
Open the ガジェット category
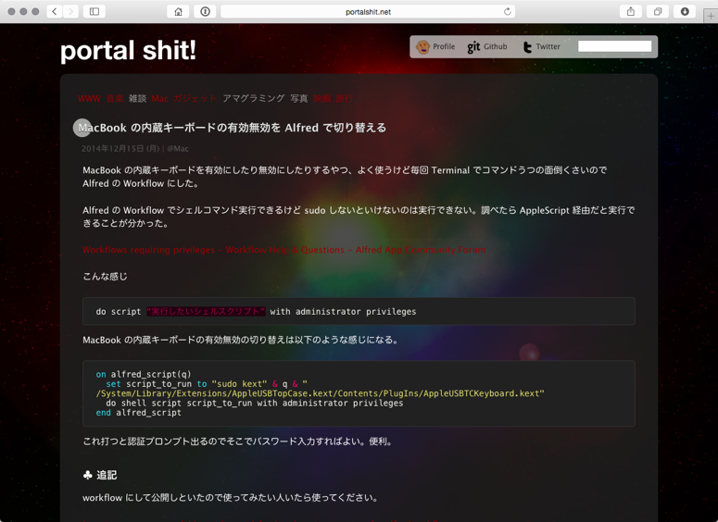point(195,98)
